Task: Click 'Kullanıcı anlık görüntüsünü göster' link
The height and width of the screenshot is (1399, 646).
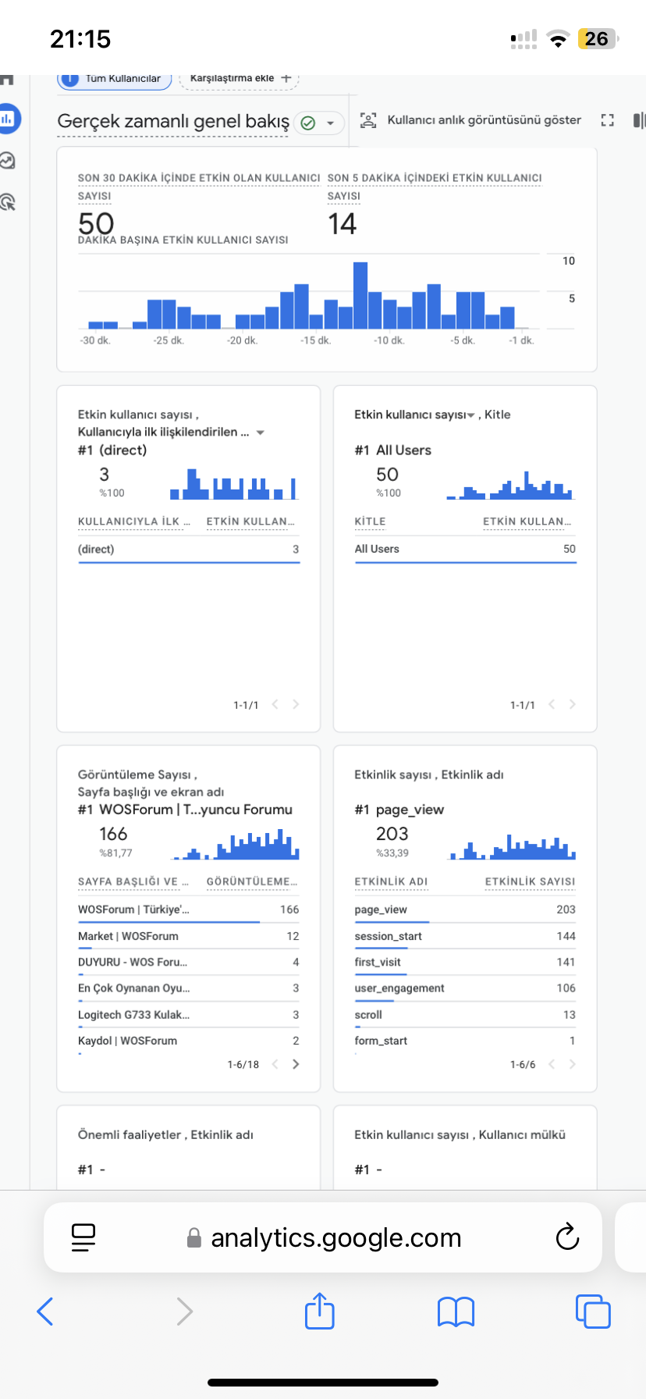Action: pyautogui.click(x=484, y=120)
